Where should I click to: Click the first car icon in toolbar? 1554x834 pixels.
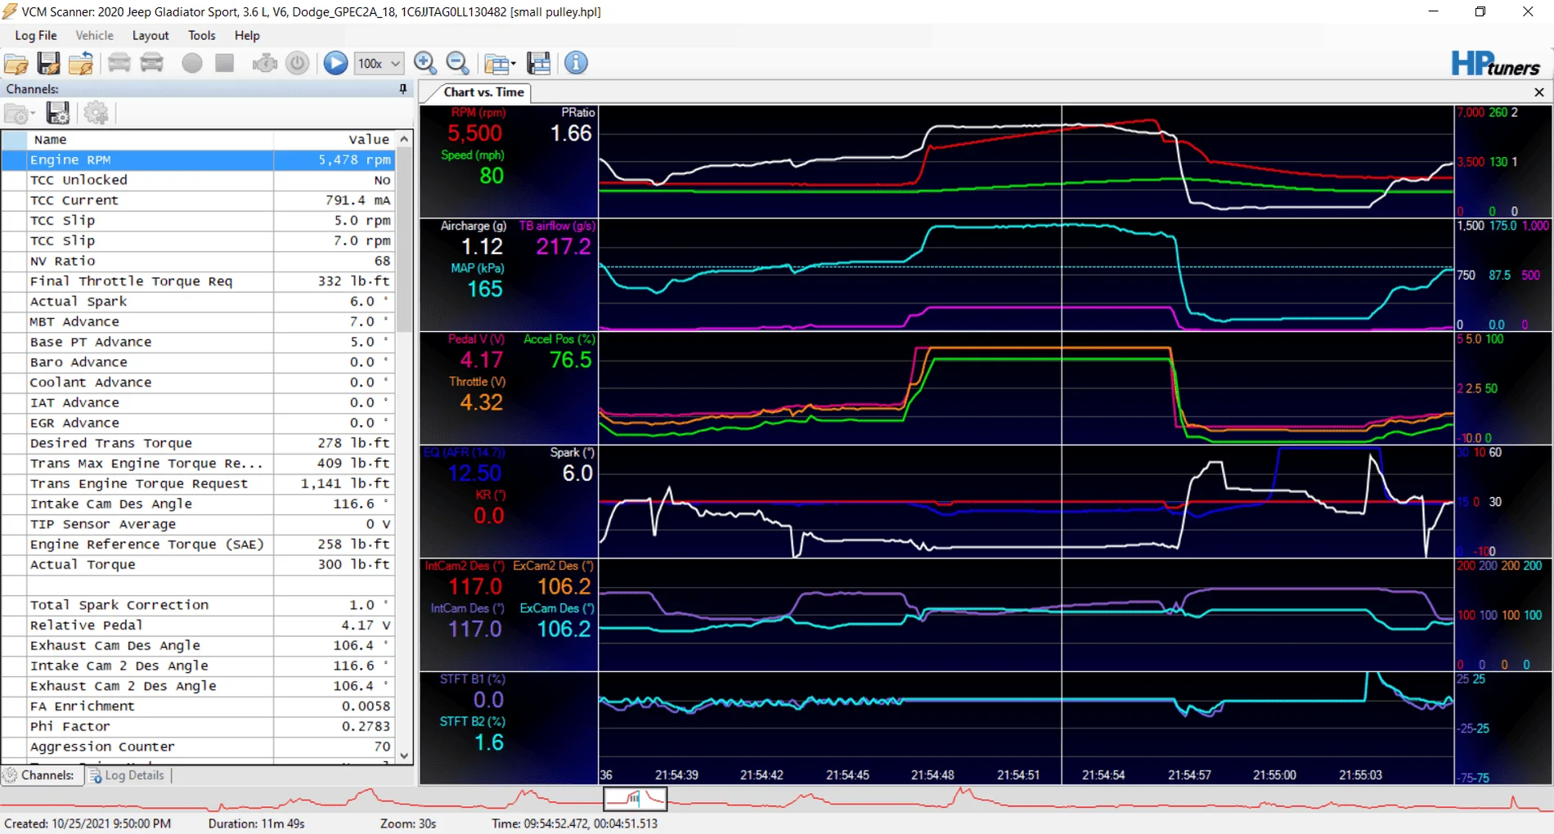119,63
